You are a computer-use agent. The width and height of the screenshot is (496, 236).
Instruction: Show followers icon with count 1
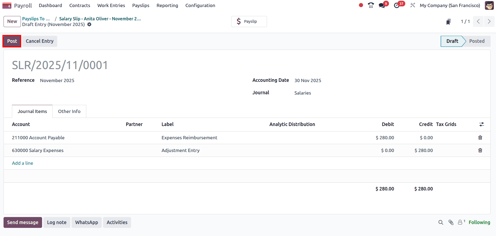461,222
